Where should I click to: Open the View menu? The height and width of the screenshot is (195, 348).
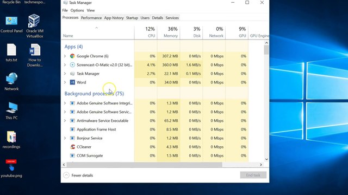coord(91,10)
